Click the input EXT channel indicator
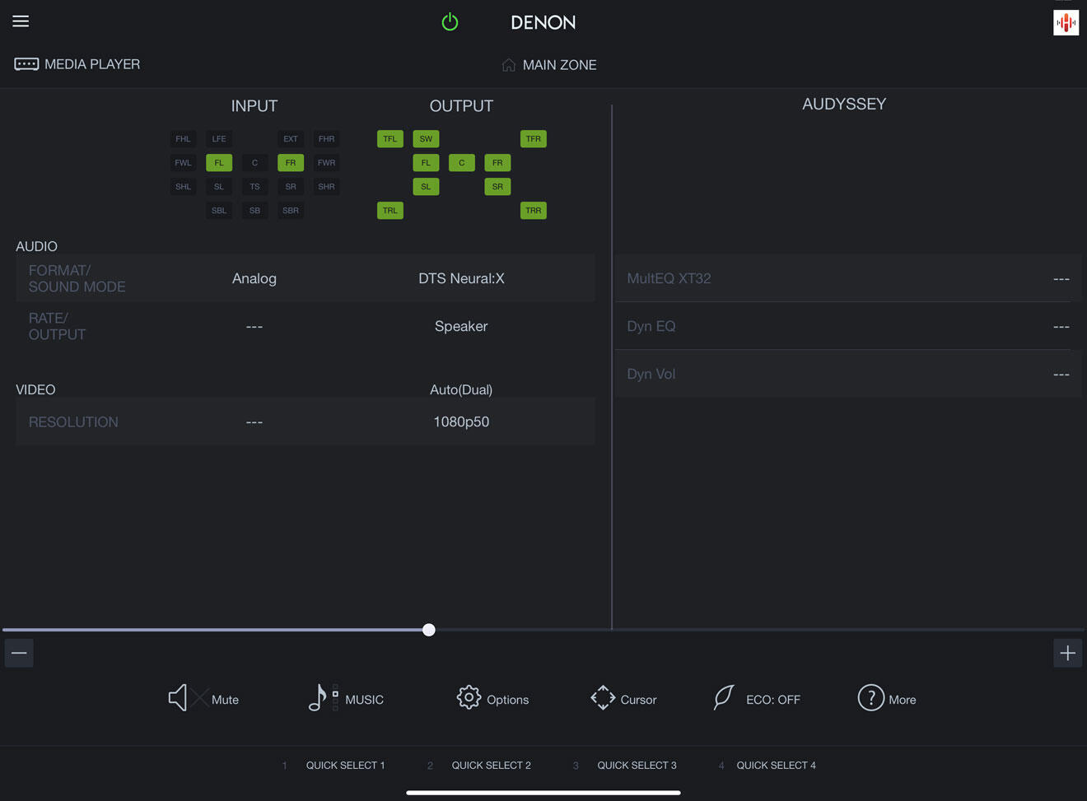Screen dimensions: 1087x801 [291, 139]
